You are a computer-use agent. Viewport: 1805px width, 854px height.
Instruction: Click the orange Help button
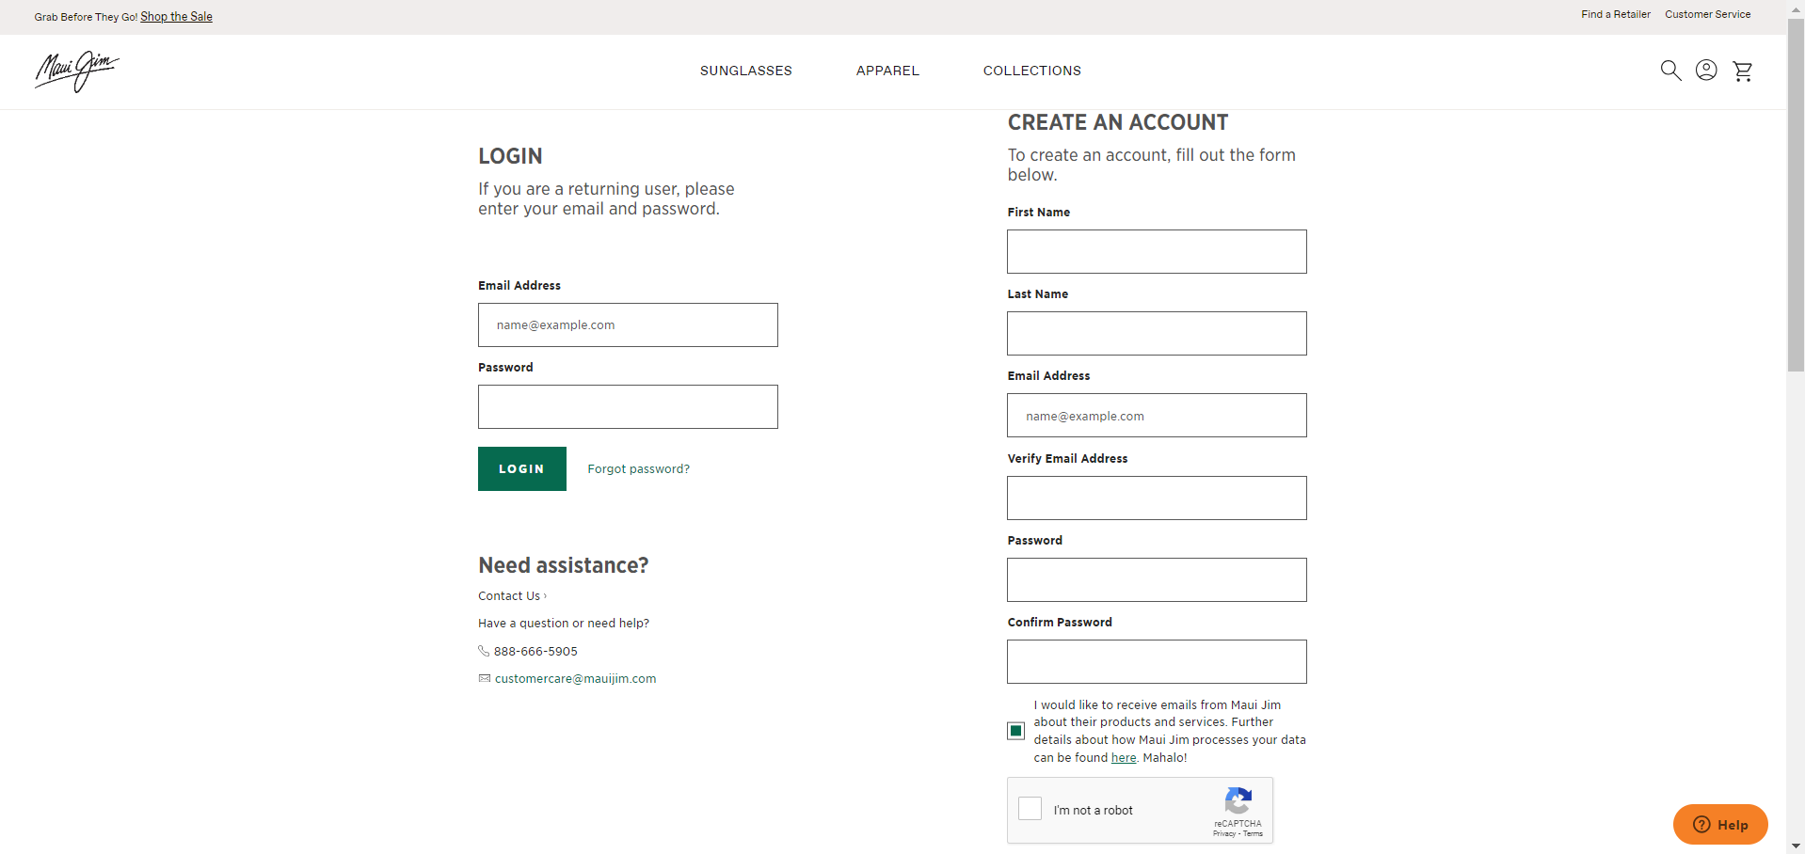pos(1719,825)
